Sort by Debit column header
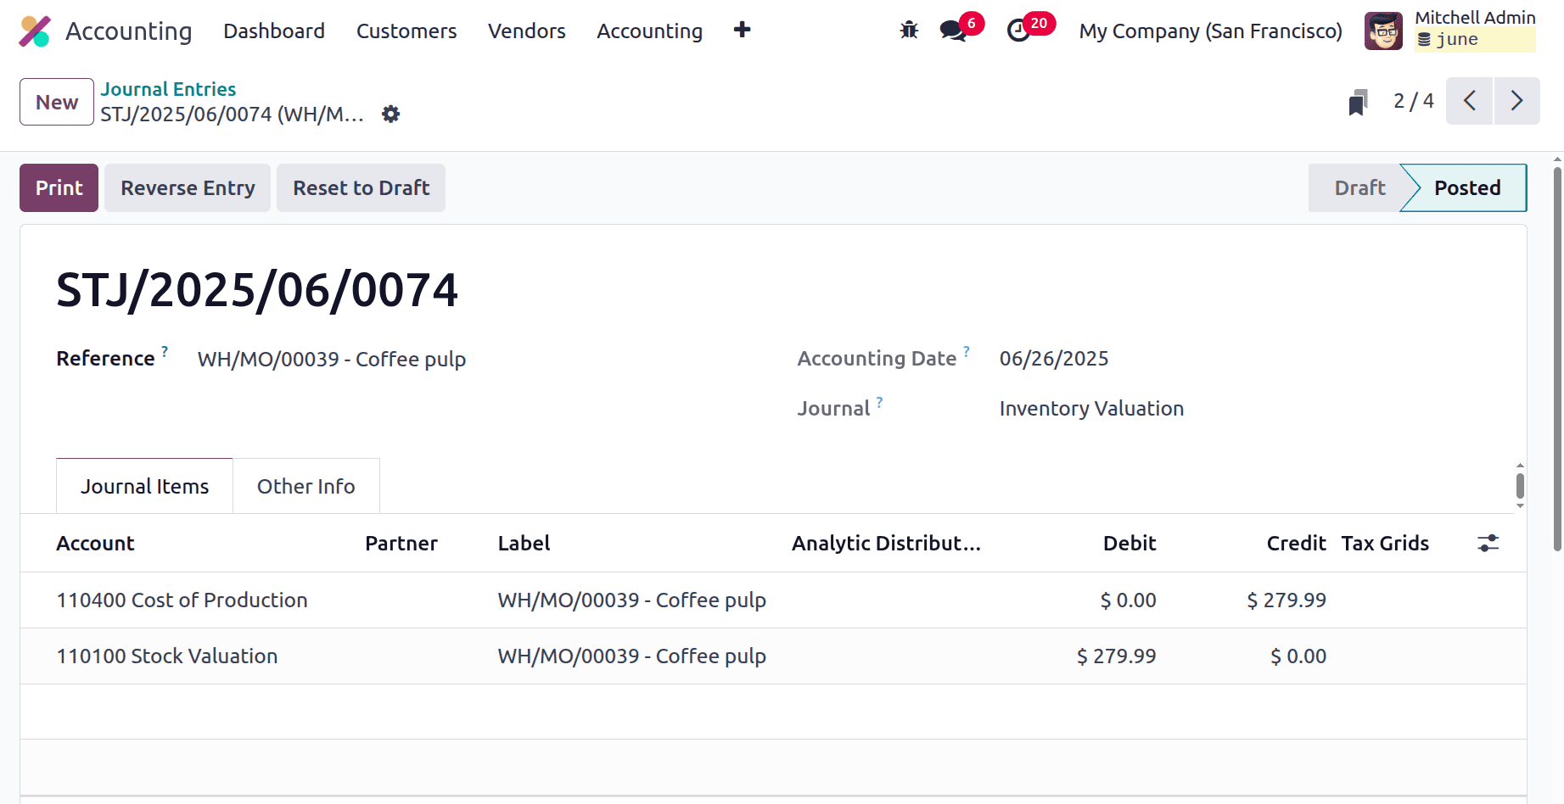The image size is (1564, 804). tap(1130, 544)
